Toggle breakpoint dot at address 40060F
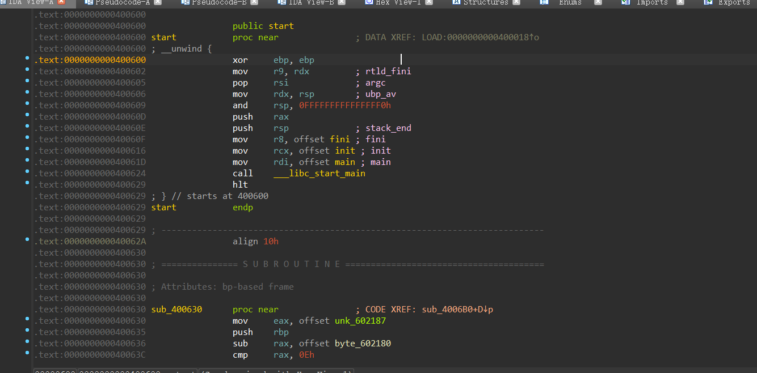The image size is (757, 373). click(x=27, y=138)
